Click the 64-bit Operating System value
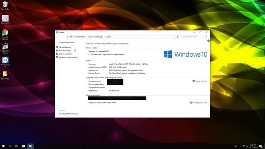Viewport: 265px width, 149px height. (x=126, y=70)
